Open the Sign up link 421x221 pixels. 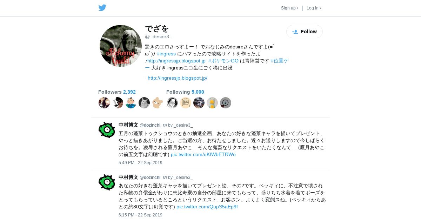[x=289, y=8]
